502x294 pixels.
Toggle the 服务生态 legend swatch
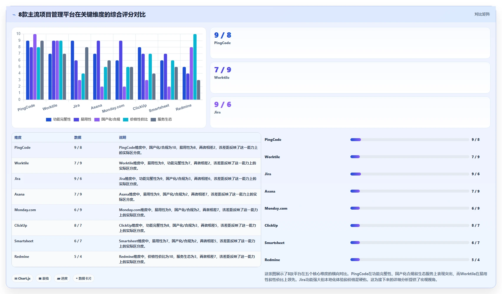click(153, 119)
